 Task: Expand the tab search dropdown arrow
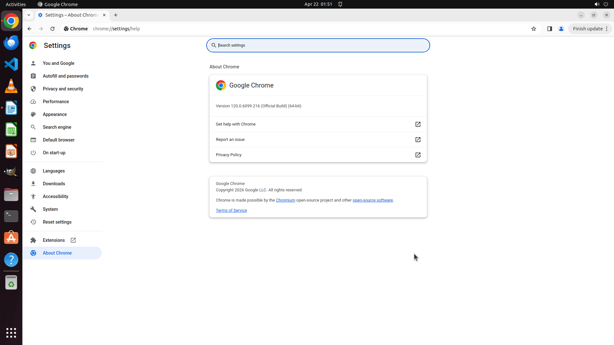coord(29,15)
